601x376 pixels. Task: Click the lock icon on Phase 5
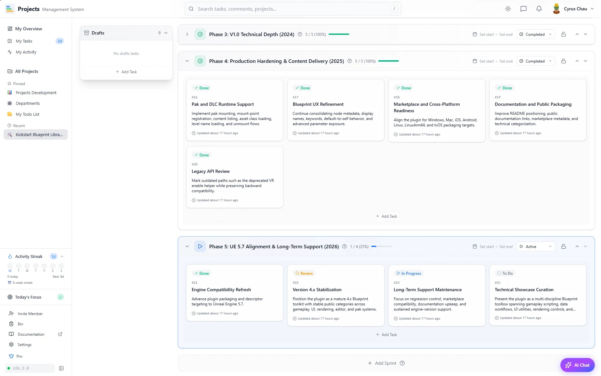(x=564, y=246)
